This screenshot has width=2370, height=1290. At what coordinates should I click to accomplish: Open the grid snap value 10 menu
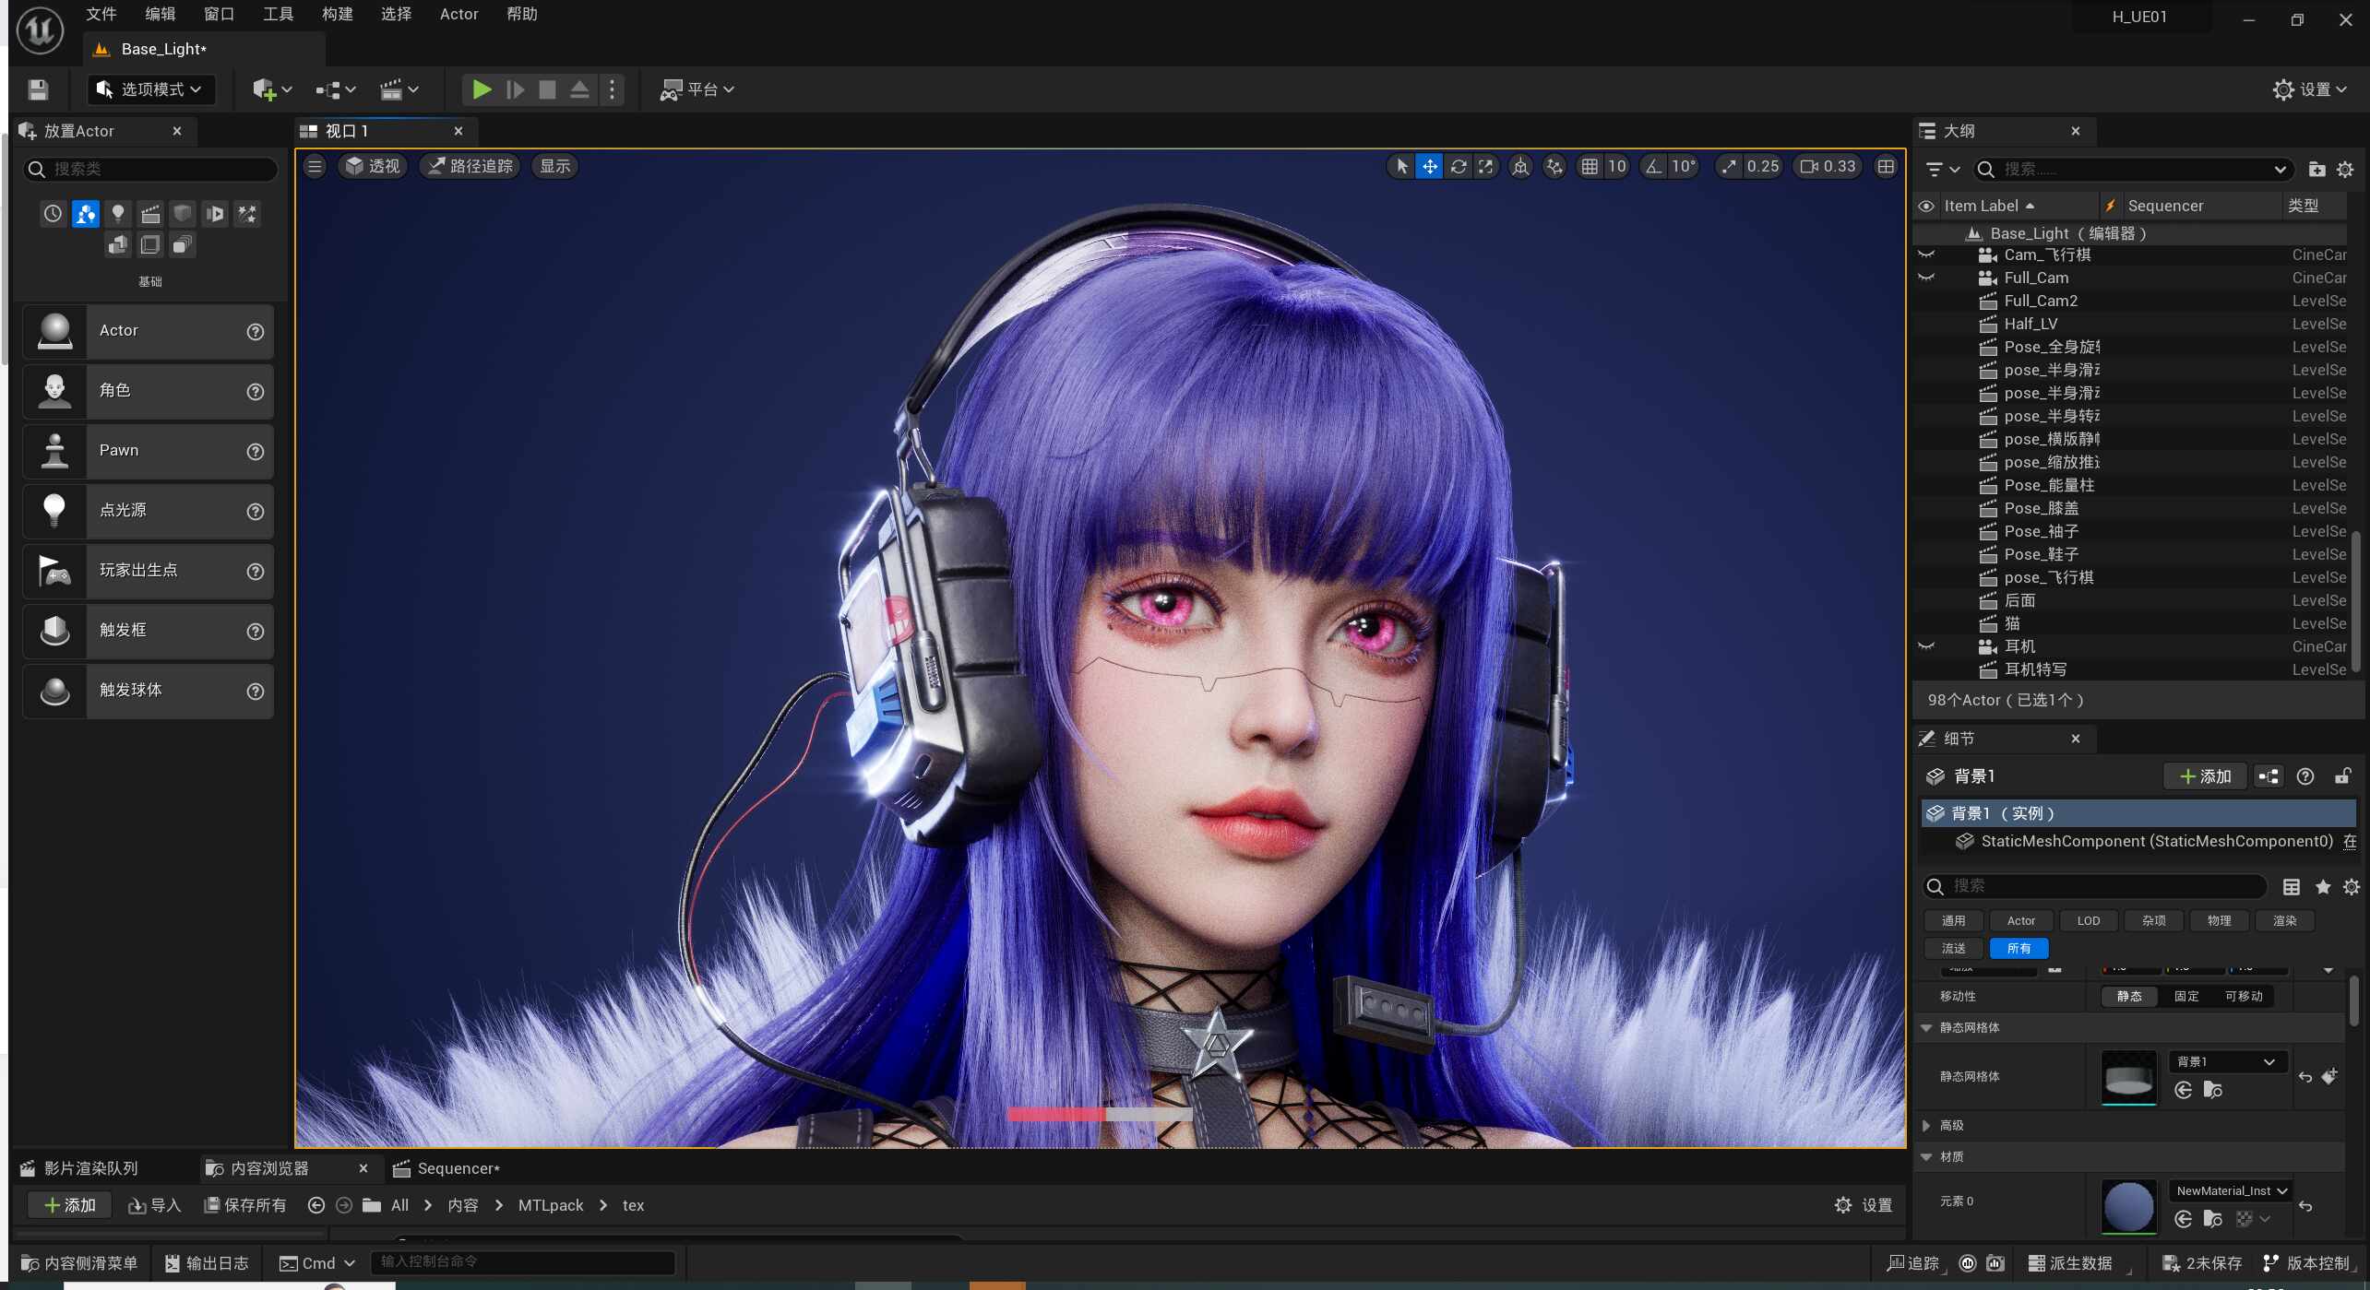tap(1617, 166)
